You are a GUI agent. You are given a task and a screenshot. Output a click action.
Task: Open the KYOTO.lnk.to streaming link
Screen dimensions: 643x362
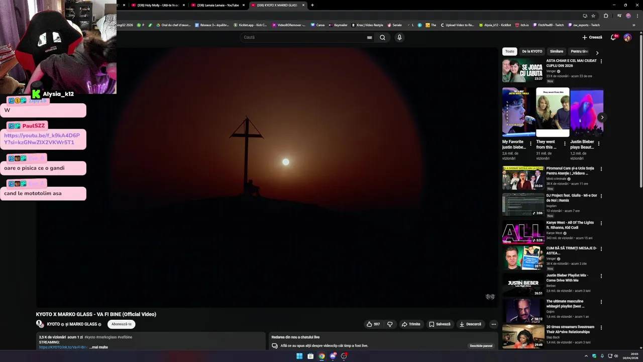[x=63, y=347]
